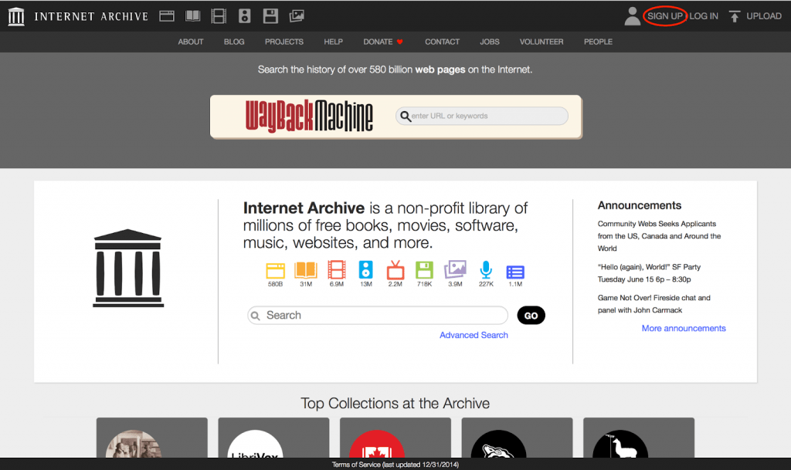Open the Web icon in top navigation
Image resolution: width=791 pixels, height=470 pixels.
167,16
